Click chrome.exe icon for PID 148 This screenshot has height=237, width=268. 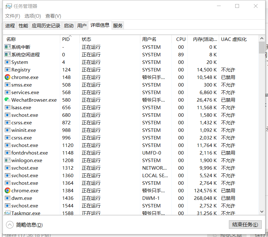coord(7,77)
